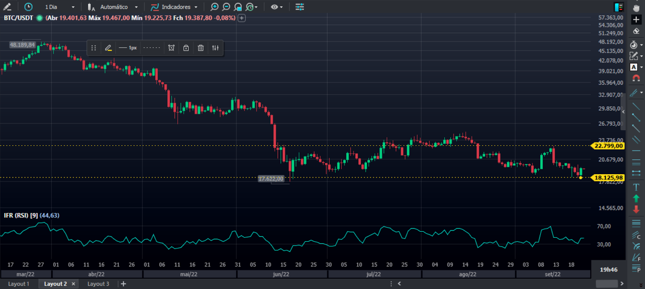Place a green up arrow marker
Image resolution: width=645 pixels, height=289 pixels.
[636, 198]
